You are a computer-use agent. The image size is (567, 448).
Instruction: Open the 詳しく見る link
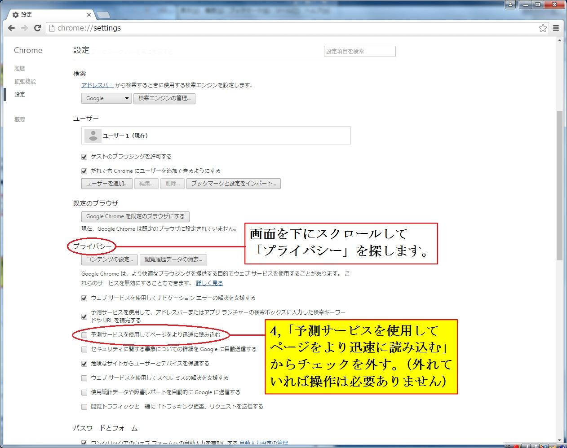209,283
